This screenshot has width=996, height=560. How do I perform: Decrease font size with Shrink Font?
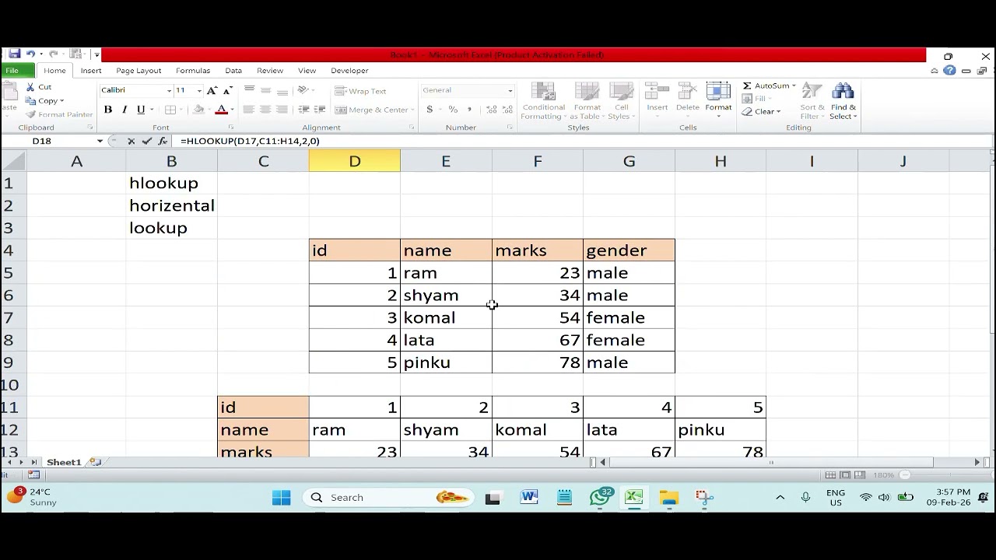click(x=227, y=90)
